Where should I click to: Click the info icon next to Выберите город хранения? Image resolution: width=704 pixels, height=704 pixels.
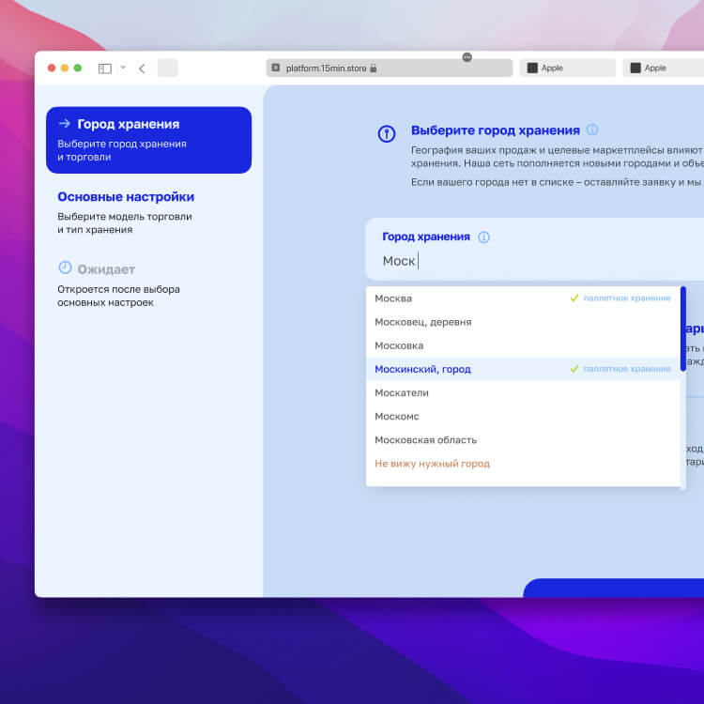click(591, 130)
